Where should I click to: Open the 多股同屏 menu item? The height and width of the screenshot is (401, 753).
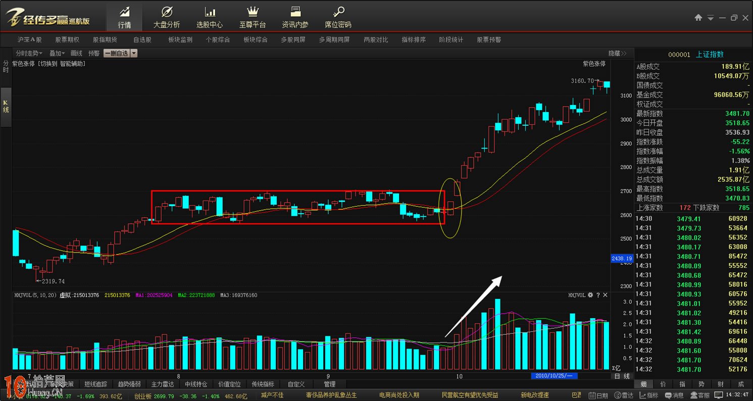[x=293, y=39]
